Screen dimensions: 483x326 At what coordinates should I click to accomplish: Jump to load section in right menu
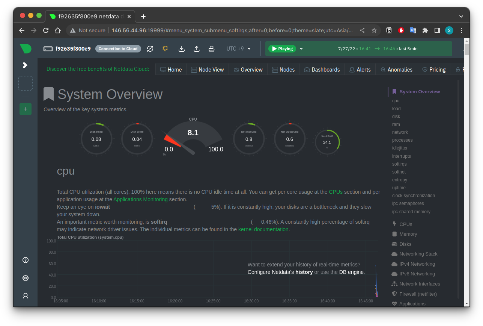(396, 109)
